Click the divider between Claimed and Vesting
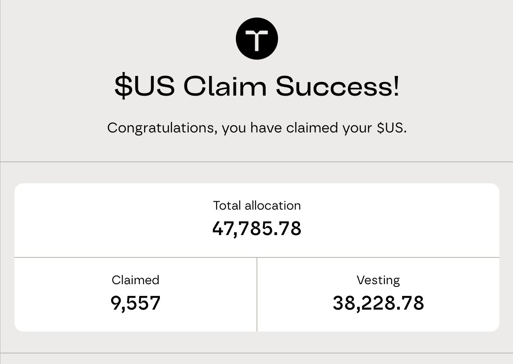The width and height of the screenshot is (513, 364). coord(257,294)
